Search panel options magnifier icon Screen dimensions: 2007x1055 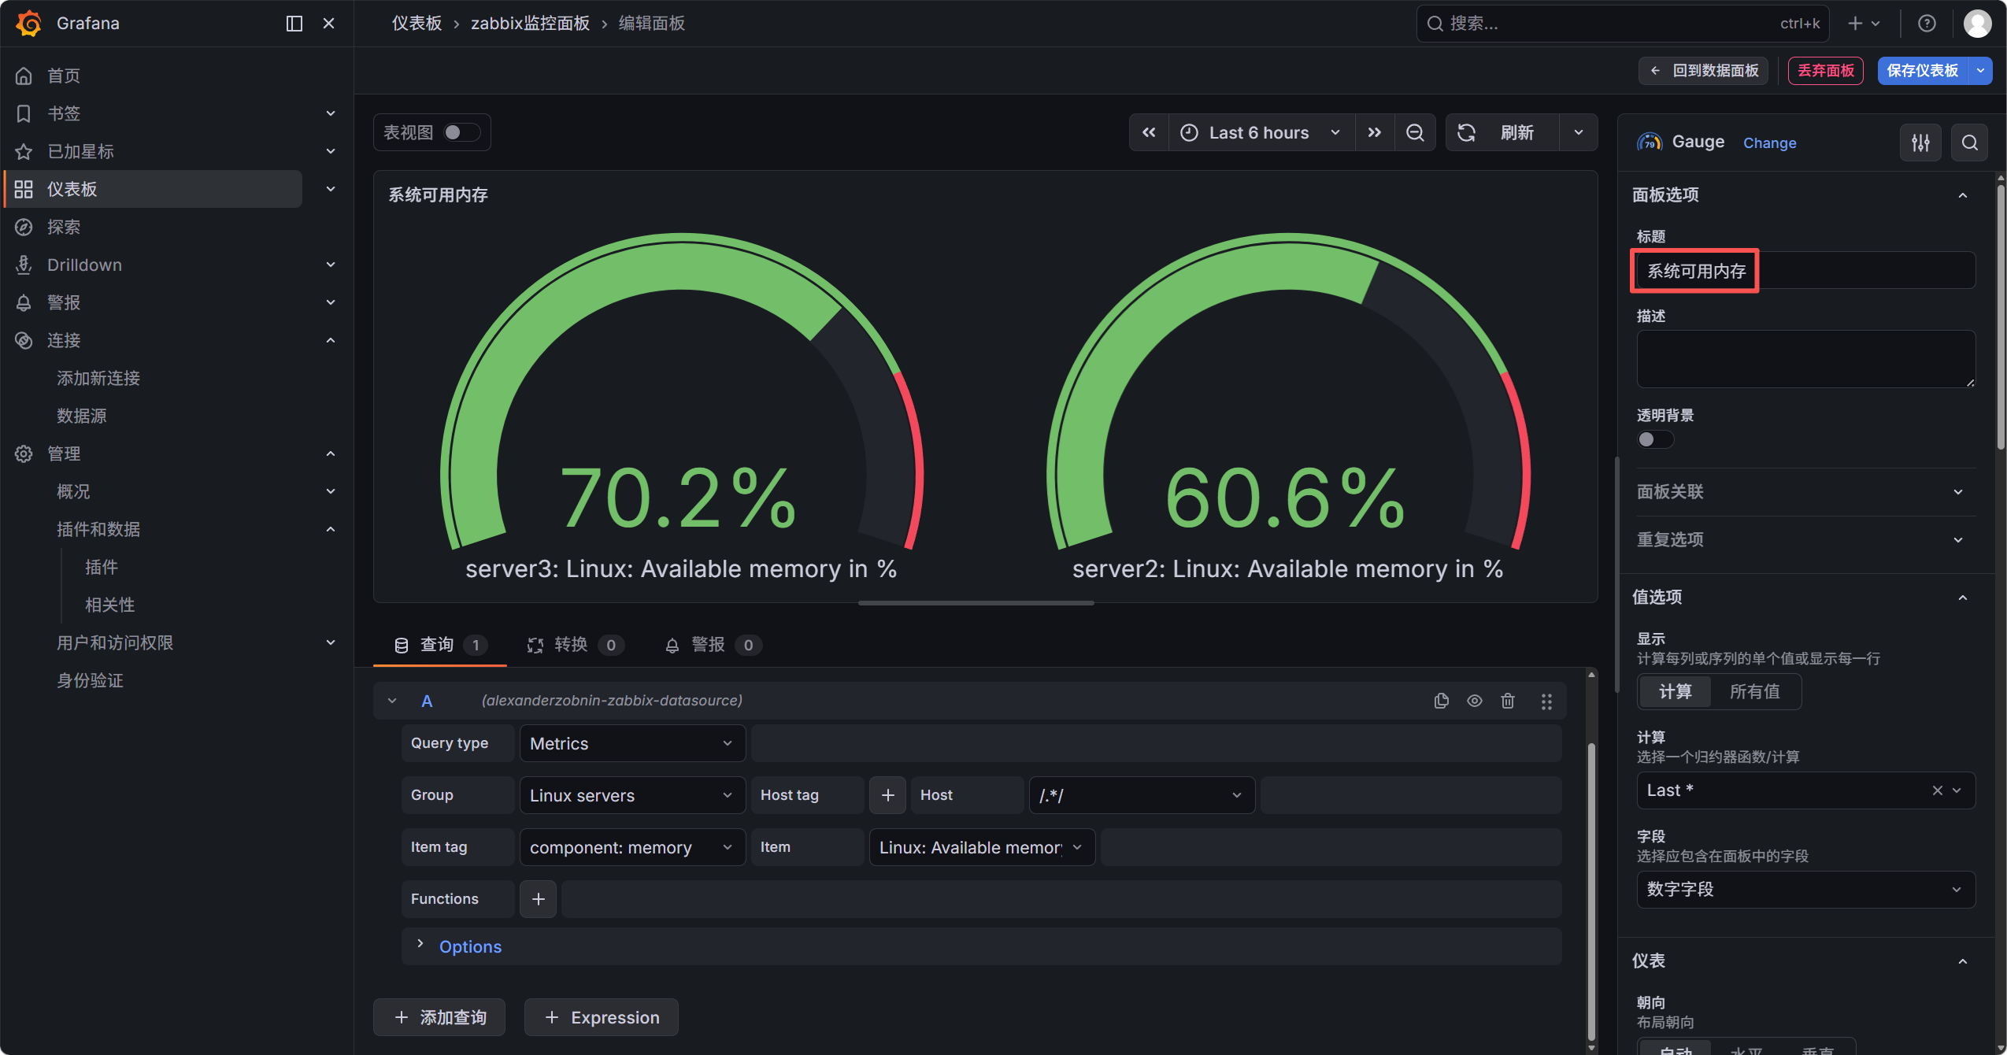click(1969, 143)
